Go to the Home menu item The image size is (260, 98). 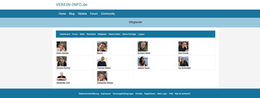click(62, 14)
